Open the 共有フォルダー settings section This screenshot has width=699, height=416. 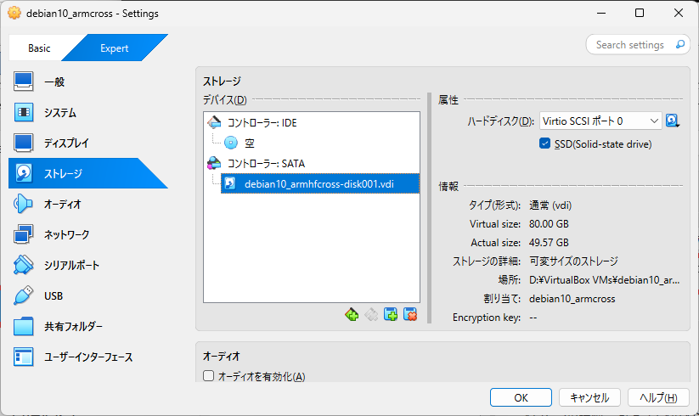(x=73, y=327)
